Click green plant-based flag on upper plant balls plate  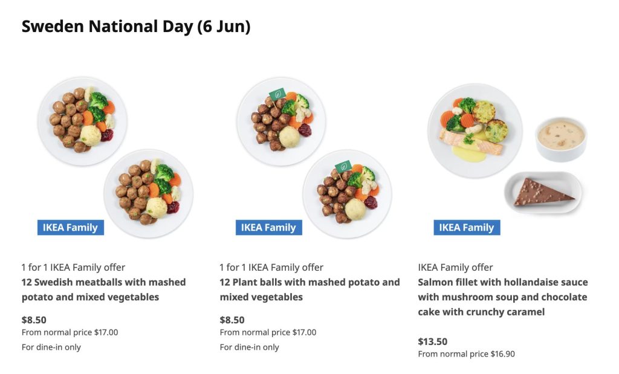click(277, 94)
